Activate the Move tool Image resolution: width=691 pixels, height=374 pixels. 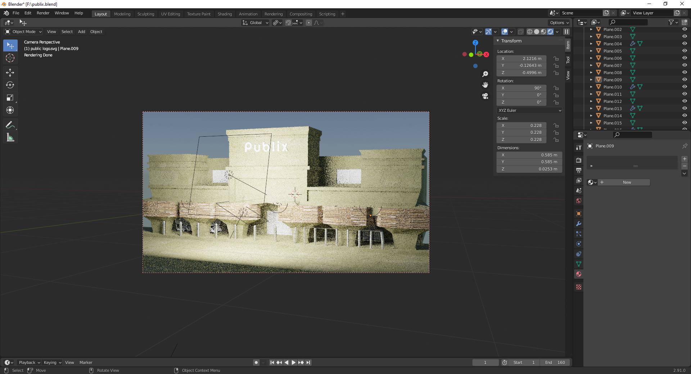tap(10, 73)
